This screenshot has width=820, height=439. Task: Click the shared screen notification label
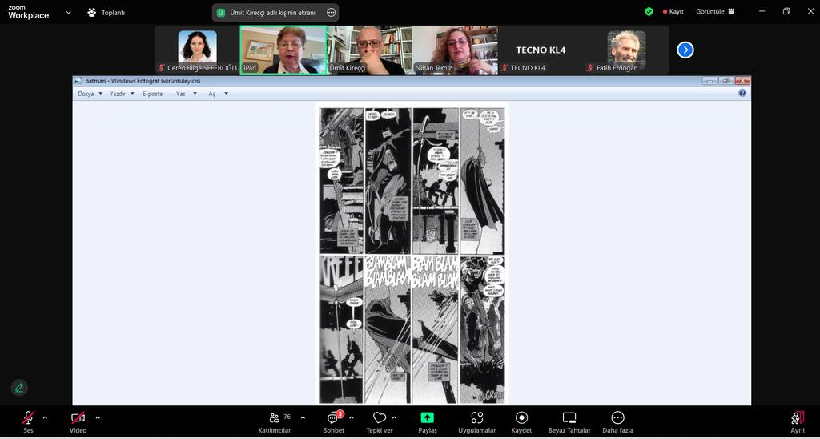tap(272, 13)
